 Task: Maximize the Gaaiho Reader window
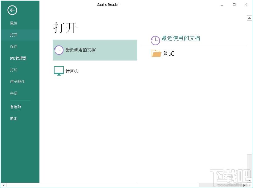pyautogui.click(x=234, y=5)
